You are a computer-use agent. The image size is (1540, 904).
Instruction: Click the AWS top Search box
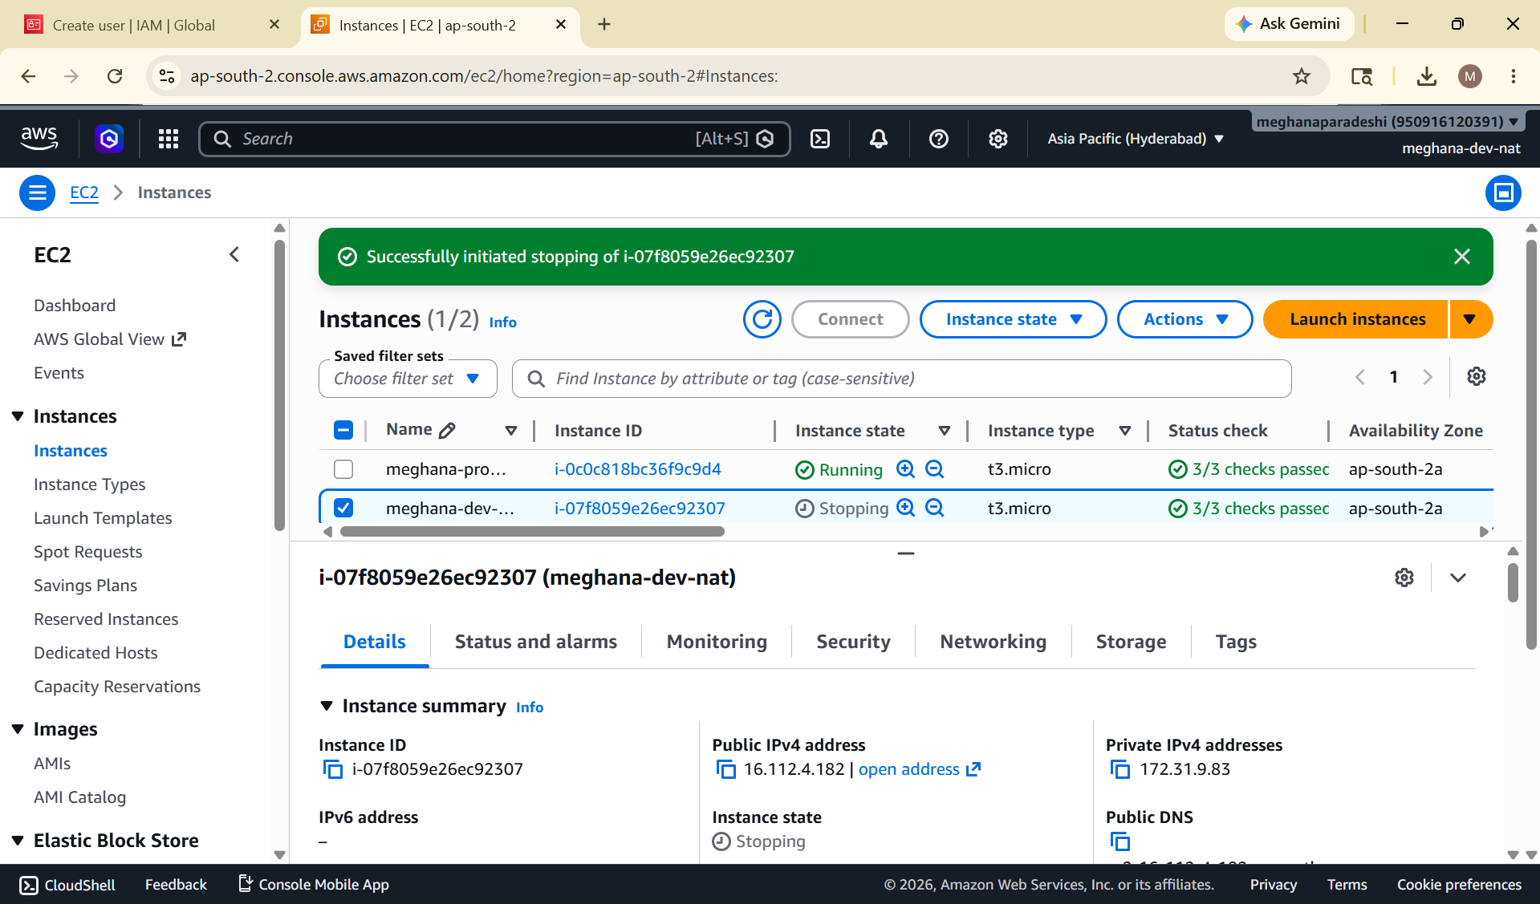point(494,139)
